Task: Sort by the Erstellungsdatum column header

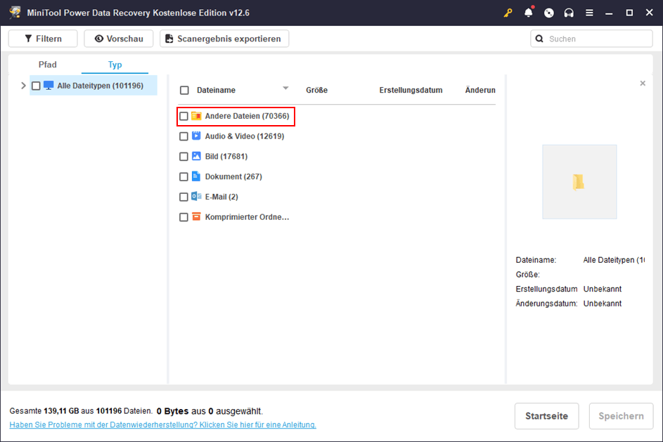Action: click(x=411, y=90)
